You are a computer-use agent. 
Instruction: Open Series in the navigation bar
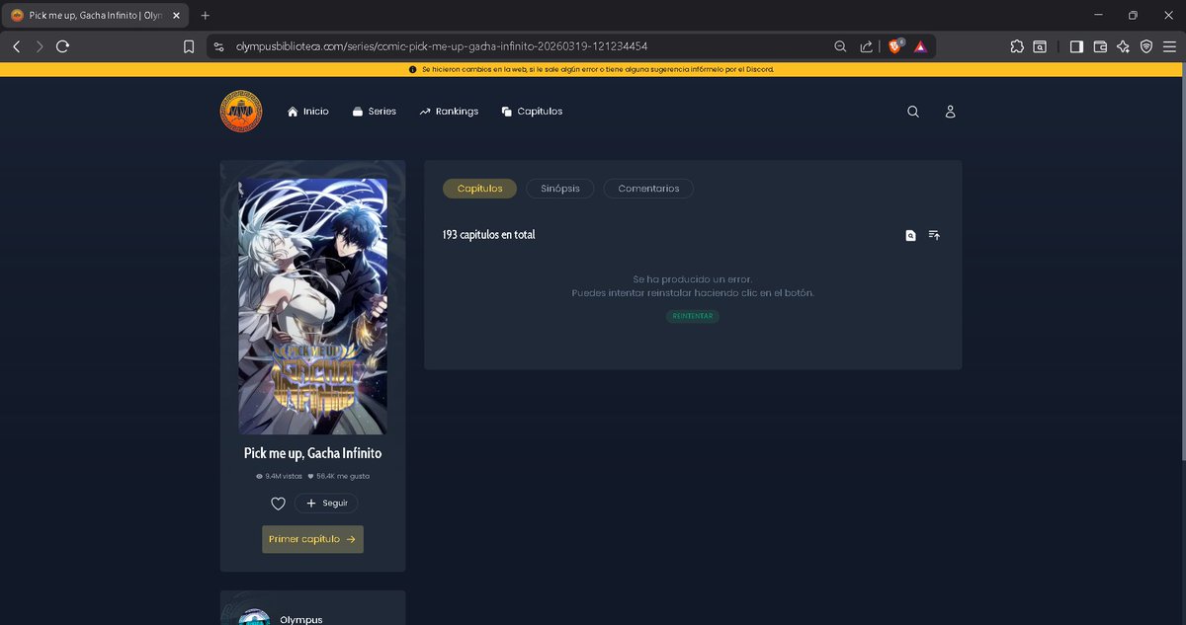[374, 112]
